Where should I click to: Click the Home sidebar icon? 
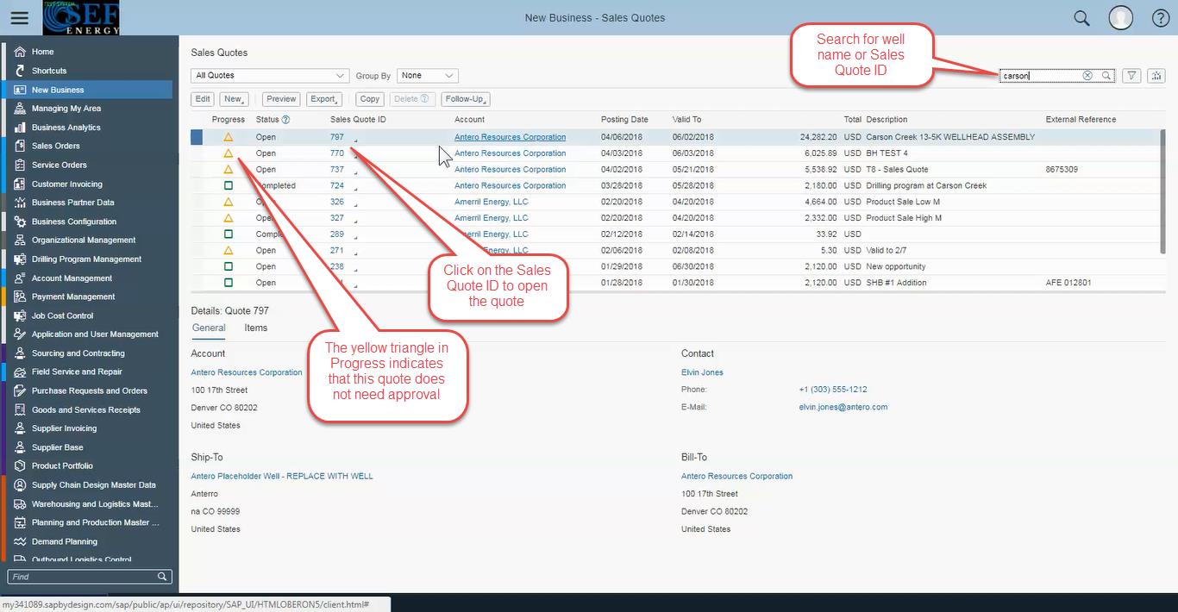coord(20,52)
